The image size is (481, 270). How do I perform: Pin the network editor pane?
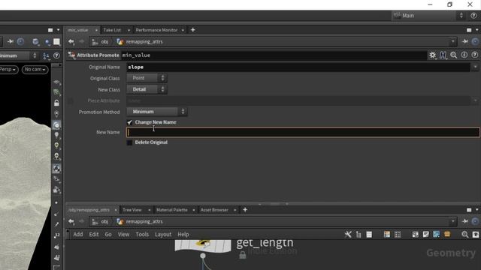[x=465, y=222]
